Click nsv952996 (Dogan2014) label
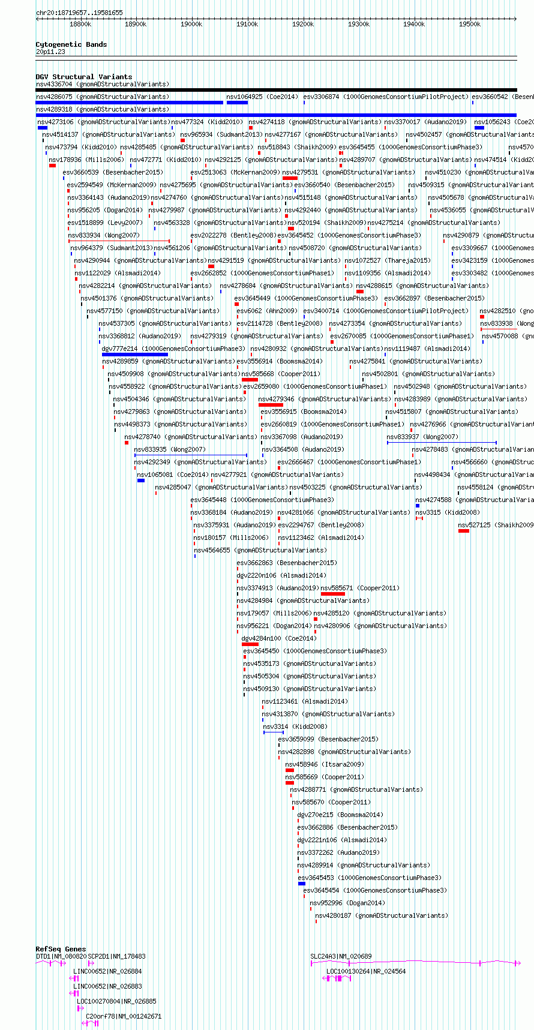This screenshot has height=1030, width=534. point(347,903)
